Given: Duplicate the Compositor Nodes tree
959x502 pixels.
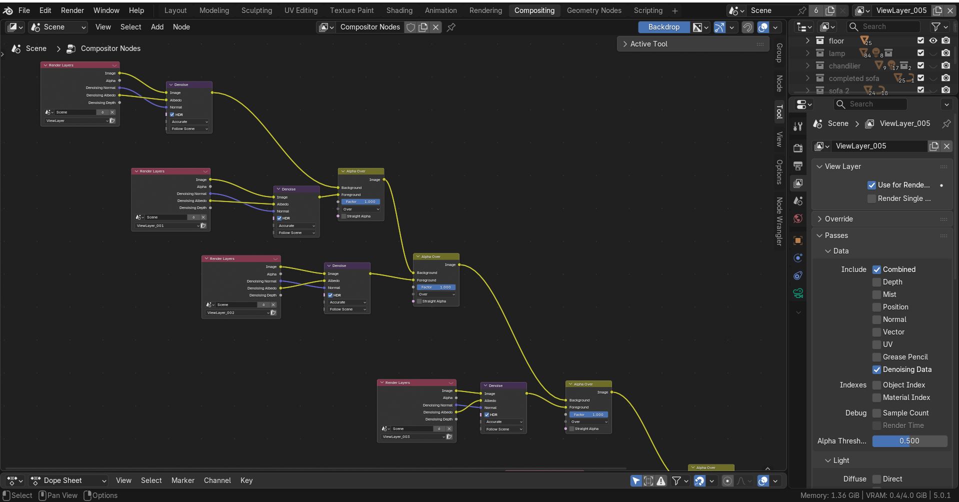Looking at the screenshot, I should 423,27.
